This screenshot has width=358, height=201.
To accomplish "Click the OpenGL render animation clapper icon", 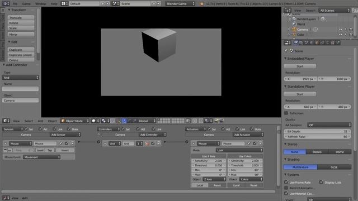I will [222, 121].
